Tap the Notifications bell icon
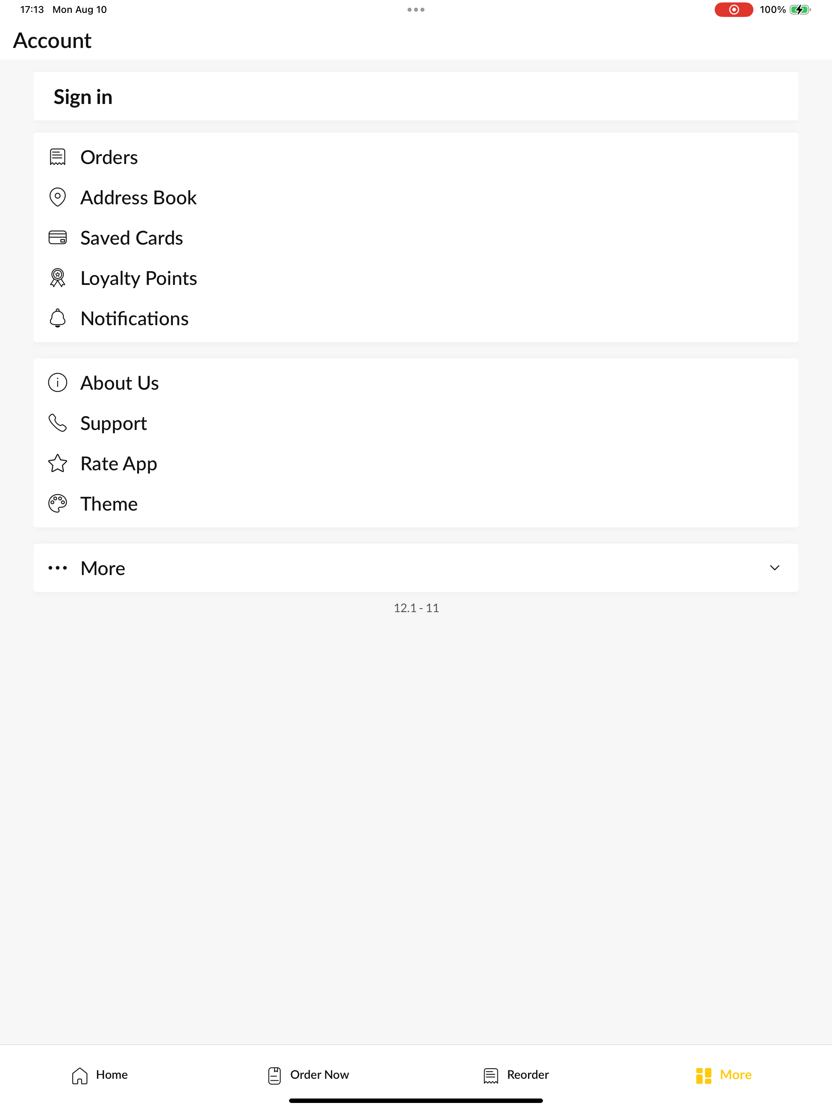832x1109 pixels. 58,318
